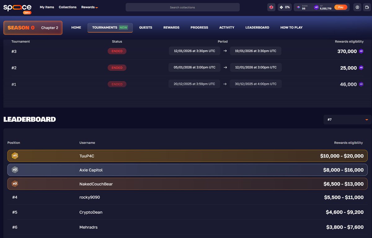
Task: Click the #2 medal badge beside Axie Capitol
Action: [15, 170]
